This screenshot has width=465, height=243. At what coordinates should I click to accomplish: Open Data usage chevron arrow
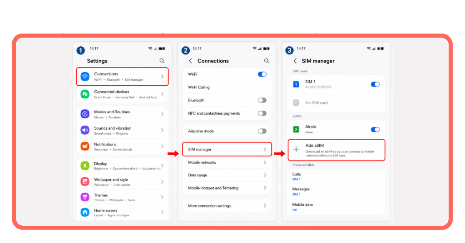pos(265,175)
